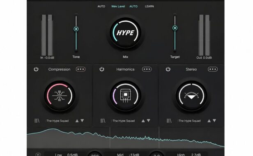Click the Target slider handle
Image resolution: width=253 pixels, height=156 pixels.
pyautogui.click(x=175, y=28)
